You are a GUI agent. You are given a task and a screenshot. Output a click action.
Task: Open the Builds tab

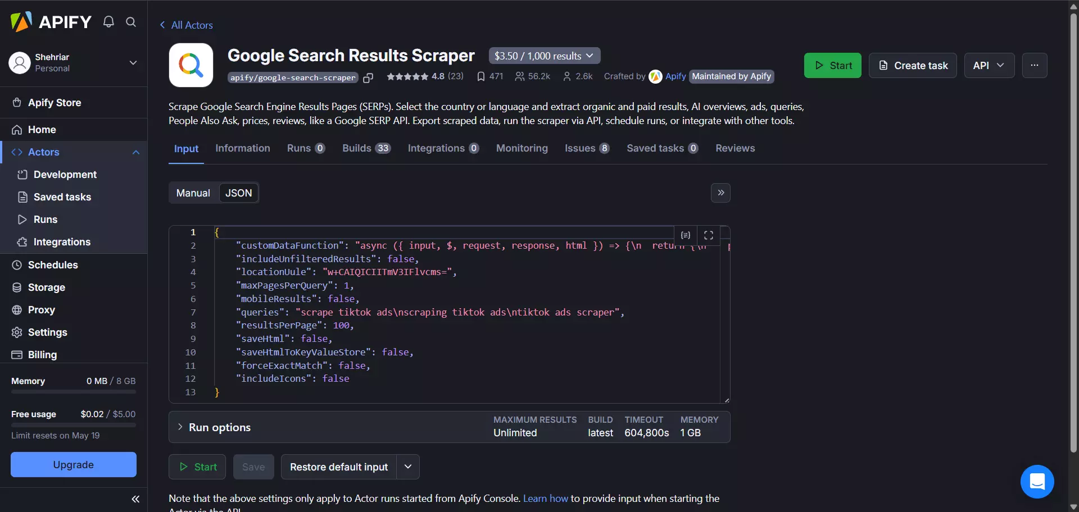[366, 148]
